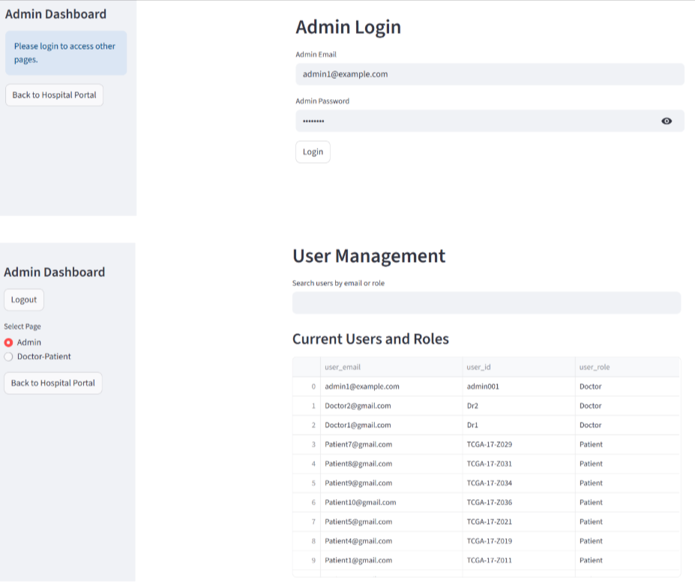Click the TCGA-17-Z029 cell

(519, 444)
